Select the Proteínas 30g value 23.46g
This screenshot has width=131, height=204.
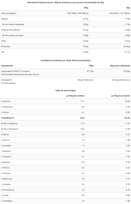127,46
